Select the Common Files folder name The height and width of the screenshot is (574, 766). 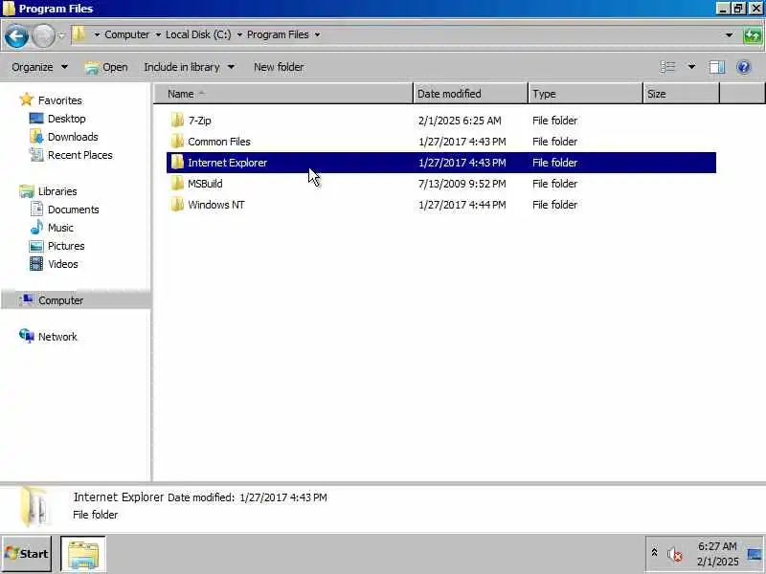219,142
